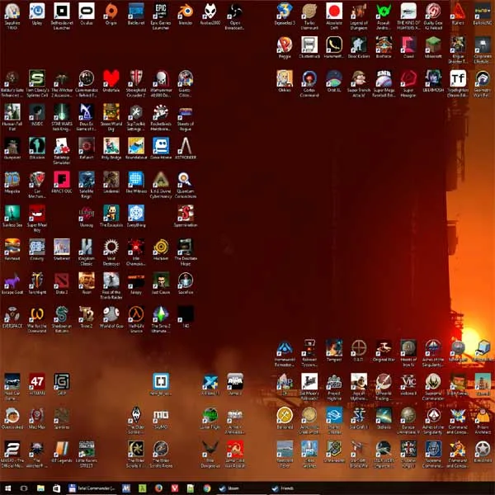Open Firefox from the taskbar
Screen dimensions: 495x495
coord(158,488)
